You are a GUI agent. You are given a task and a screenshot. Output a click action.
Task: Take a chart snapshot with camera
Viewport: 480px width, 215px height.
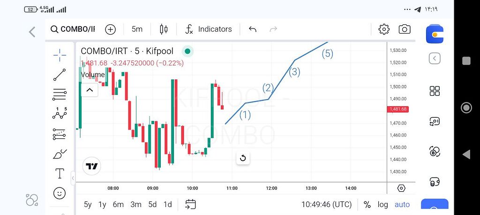pyautogui.click(x=404, y=29)
